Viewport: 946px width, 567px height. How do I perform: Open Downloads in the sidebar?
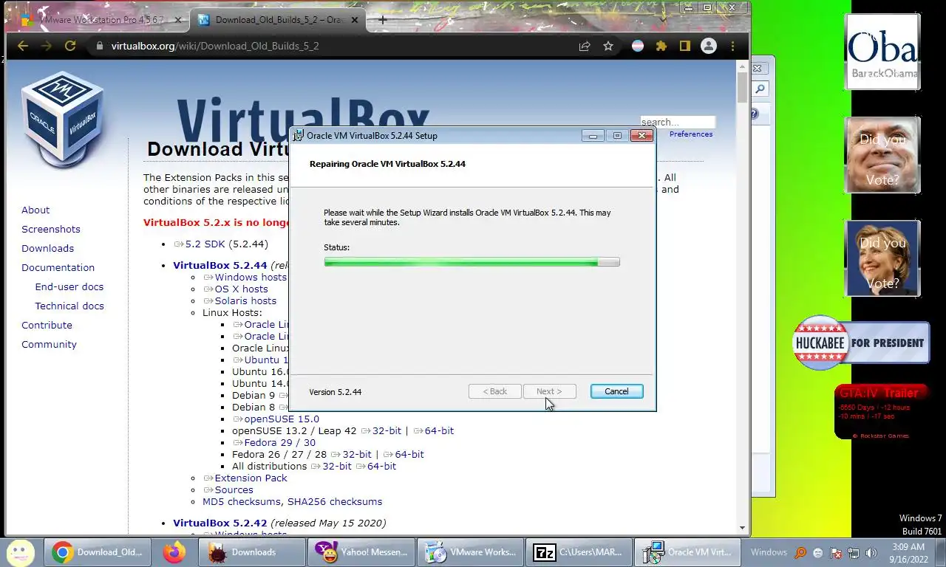click(47, 249)
